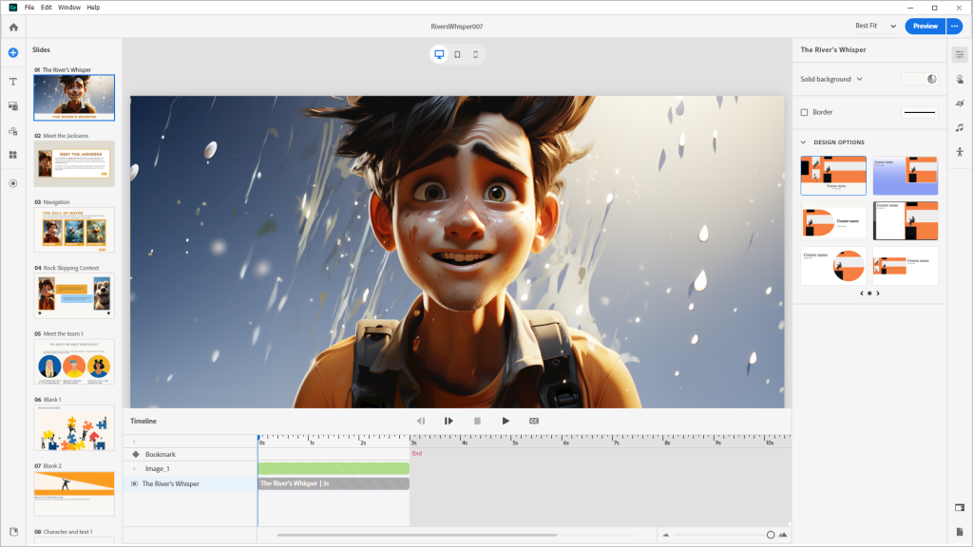Select the Text tool in the left toolbar
973x547 pixels.
tap(13, 82)
